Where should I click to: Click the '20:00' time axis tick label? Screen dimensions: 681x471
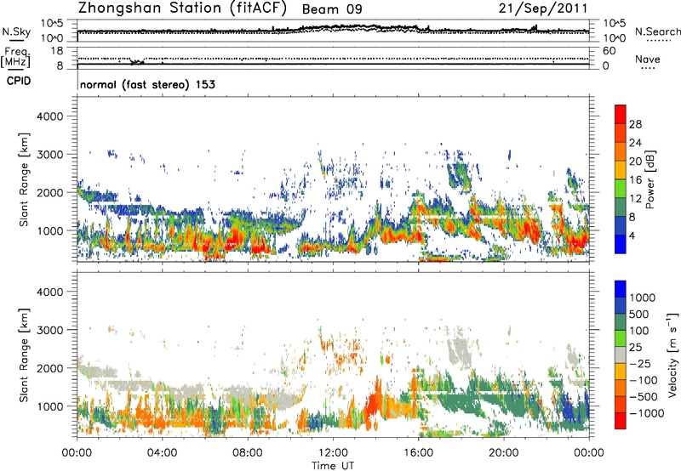503,453
